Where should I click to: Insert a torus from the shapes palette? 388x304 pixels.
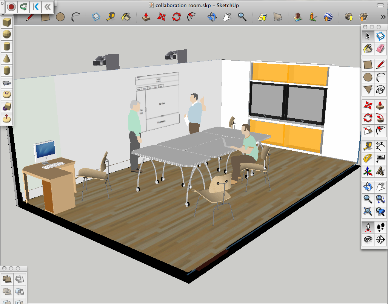pos(7,95)
